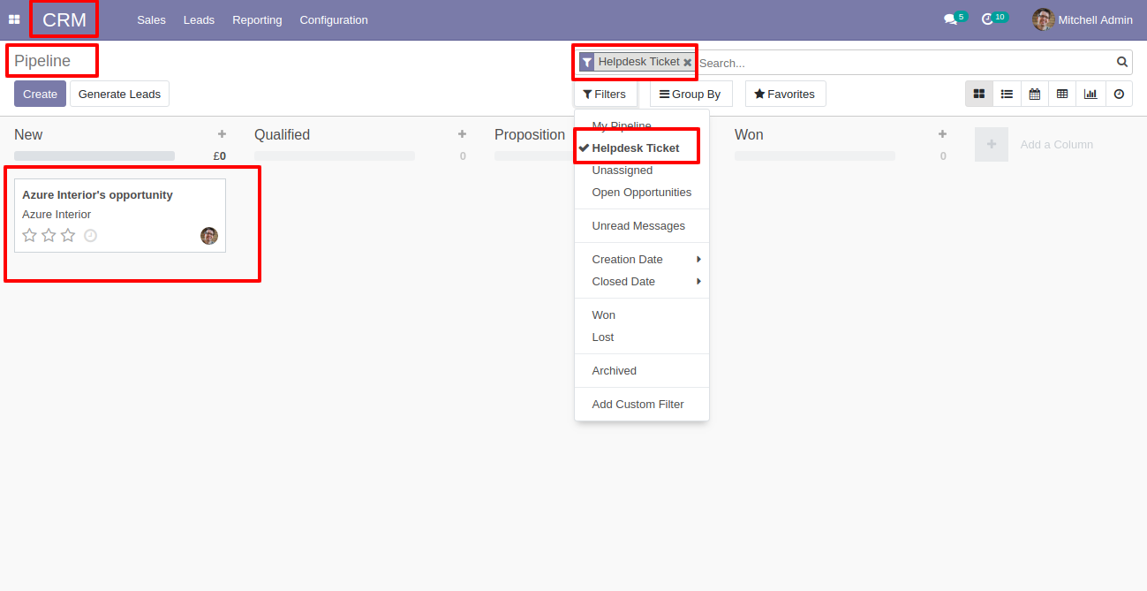Open the Leads menu
This screenshot has width=1147, height=591.
199,19
